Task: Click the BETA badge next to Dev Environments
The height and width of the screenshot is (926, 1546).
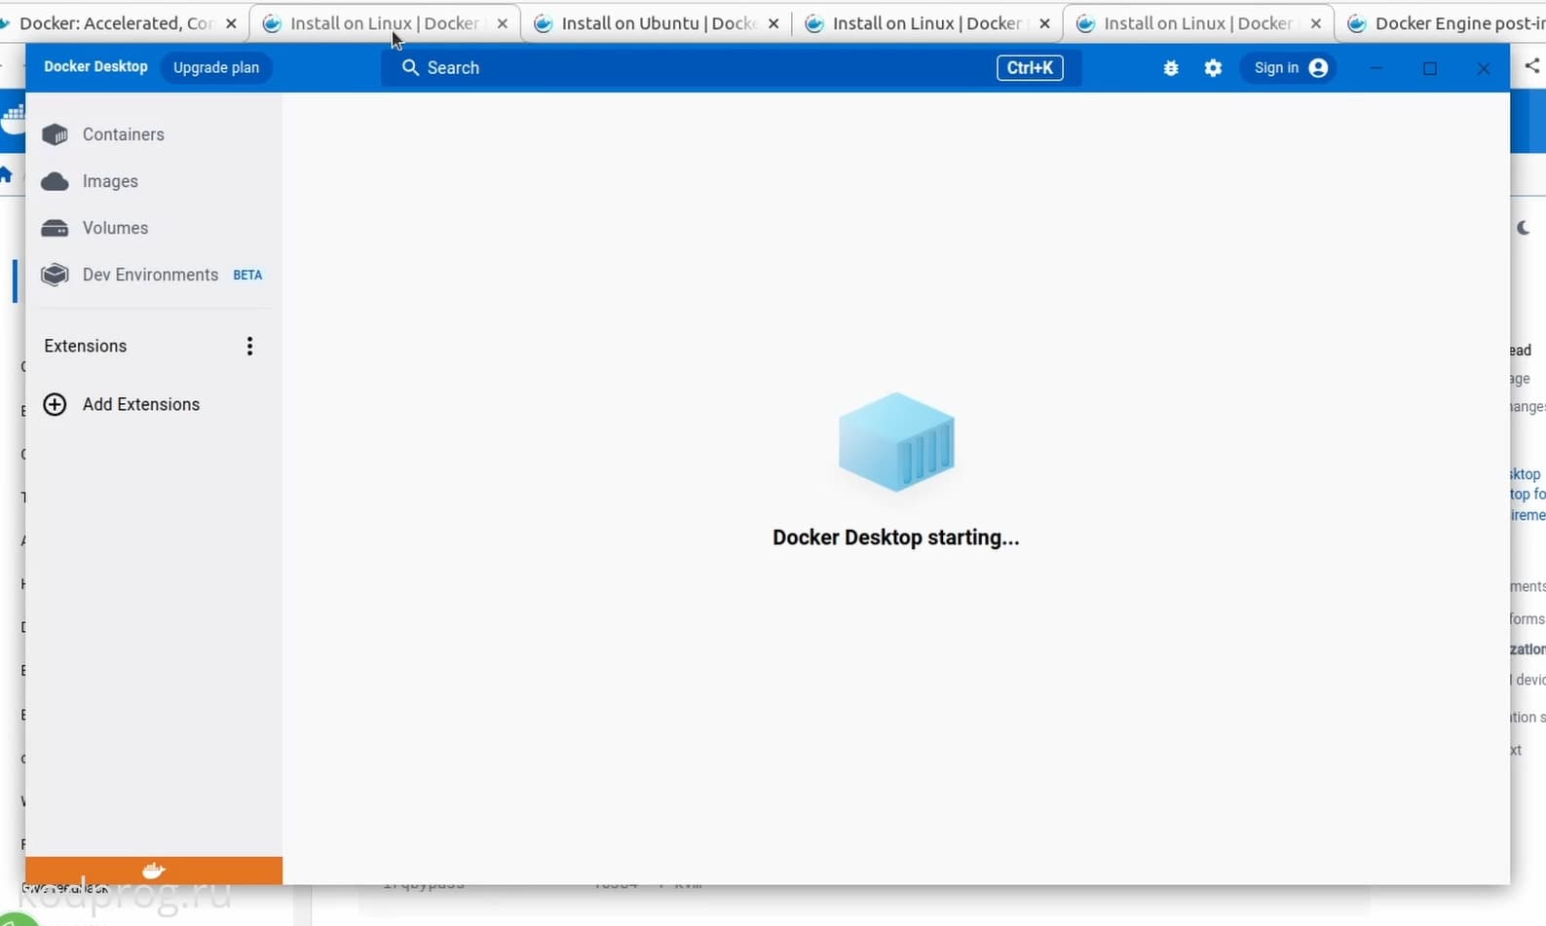Action: (247, 276)
